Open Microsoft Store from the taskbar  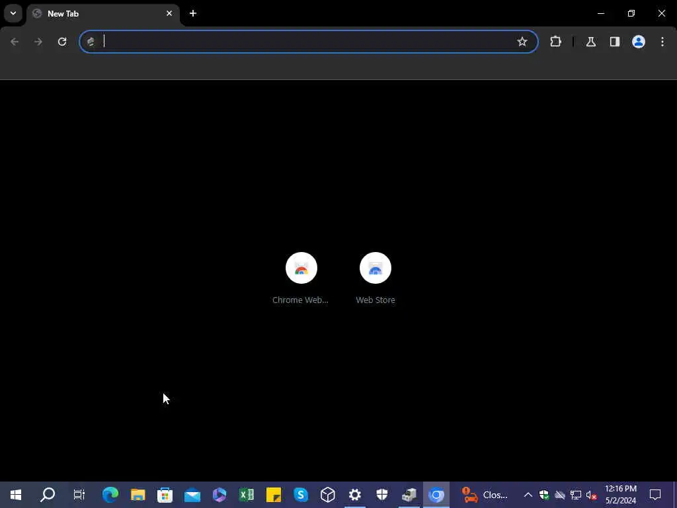point(165,495)
